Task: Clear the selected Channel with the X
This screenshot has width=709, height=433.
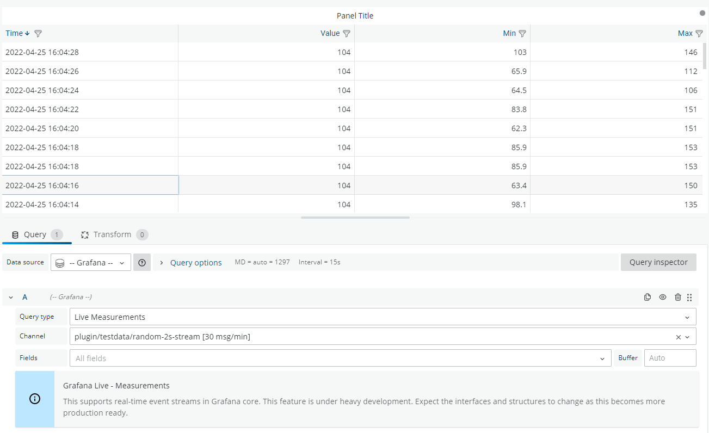Action: (x=678, y=336)
